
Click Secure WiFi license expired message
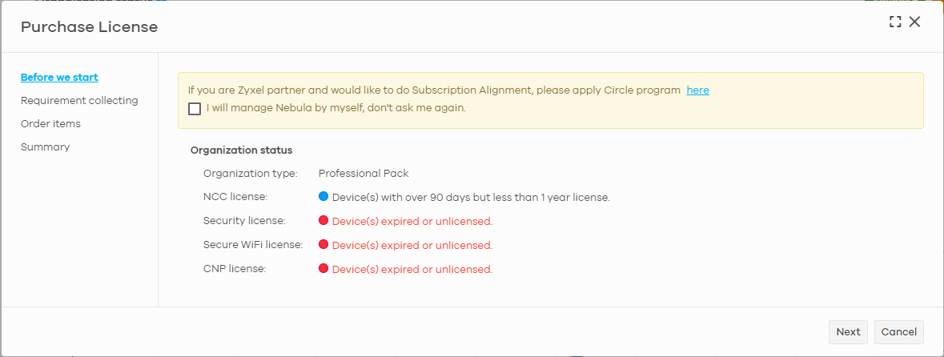point(412,246)
